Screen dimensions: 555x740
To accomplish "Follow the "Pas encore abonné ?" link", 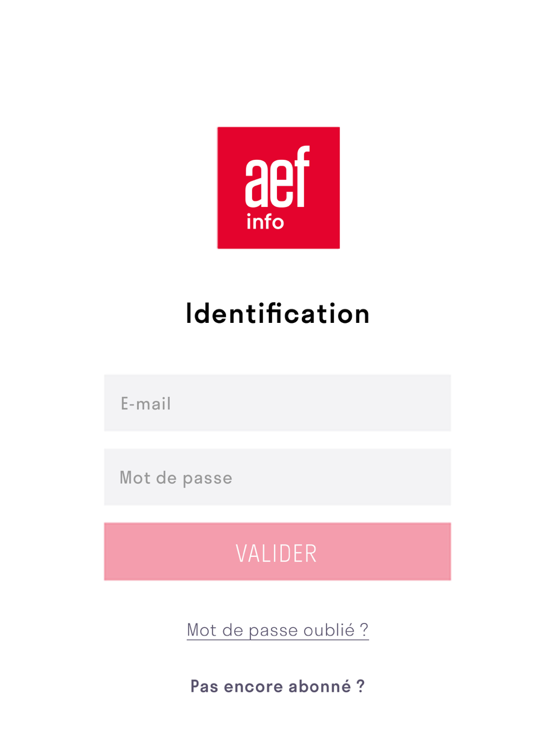I will click(x=277, y=686).
